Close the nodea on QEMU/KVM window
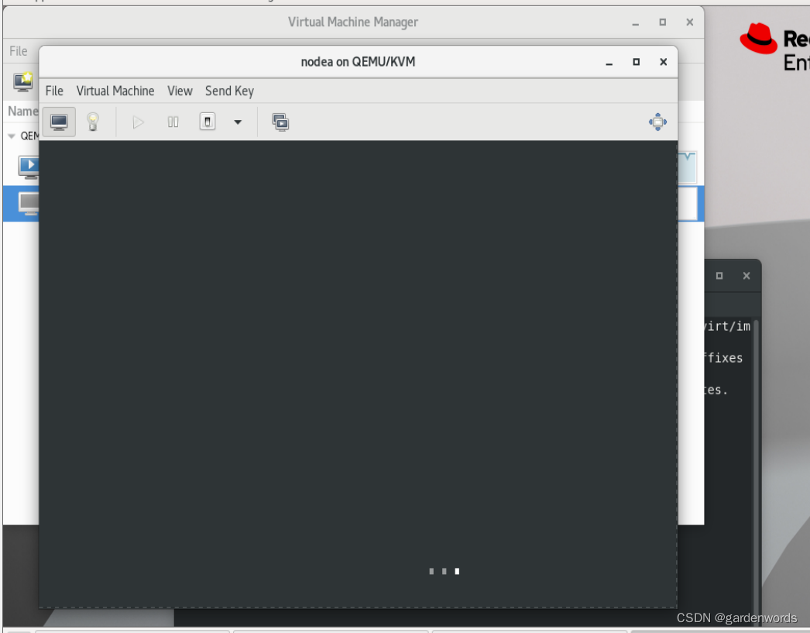 pyautogui.click(x=664, y=62)
